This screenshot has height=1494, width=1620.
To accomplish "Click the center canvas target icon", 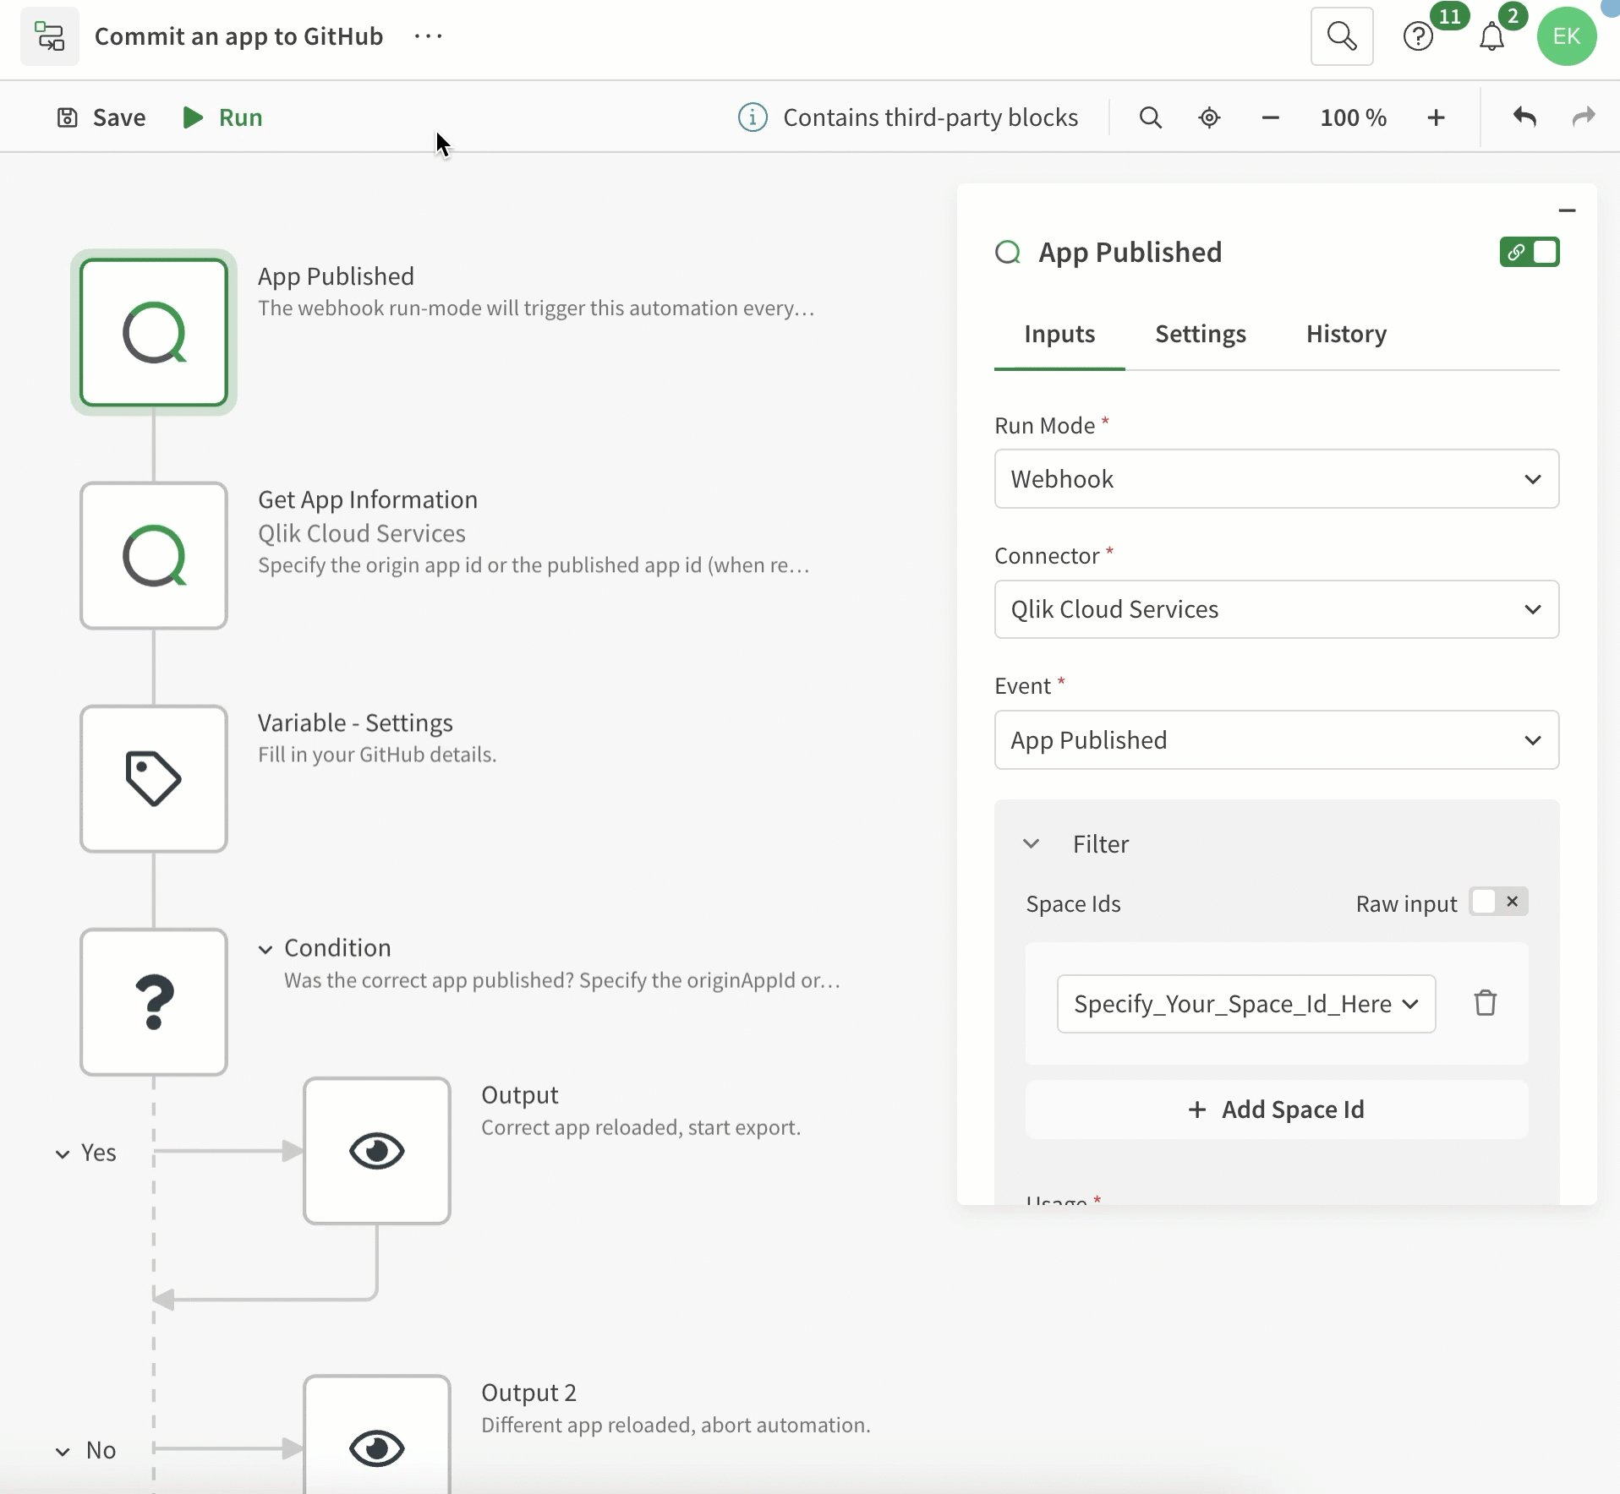I will coord(1209,117).
